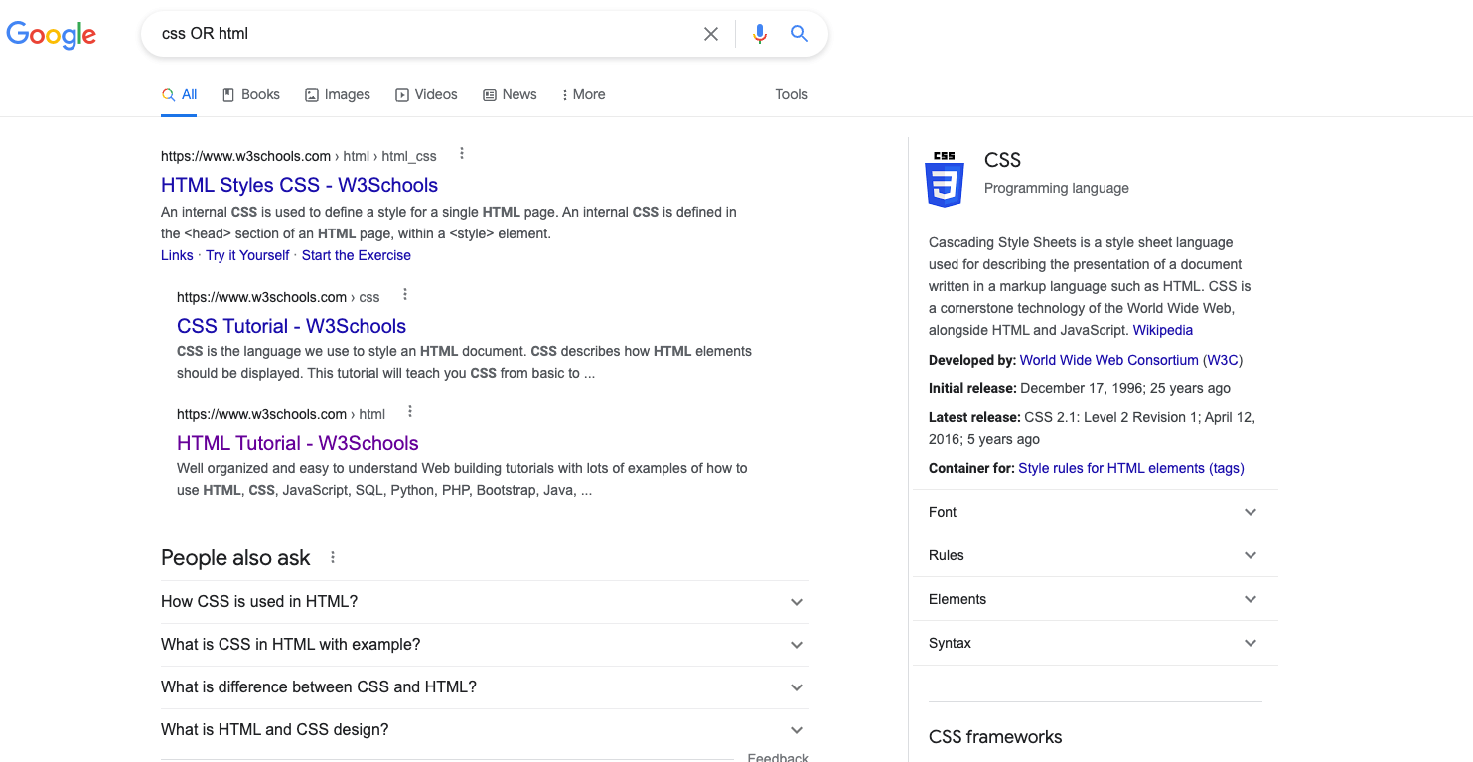Open the W3C link in parentheses

click(1223, 360)
